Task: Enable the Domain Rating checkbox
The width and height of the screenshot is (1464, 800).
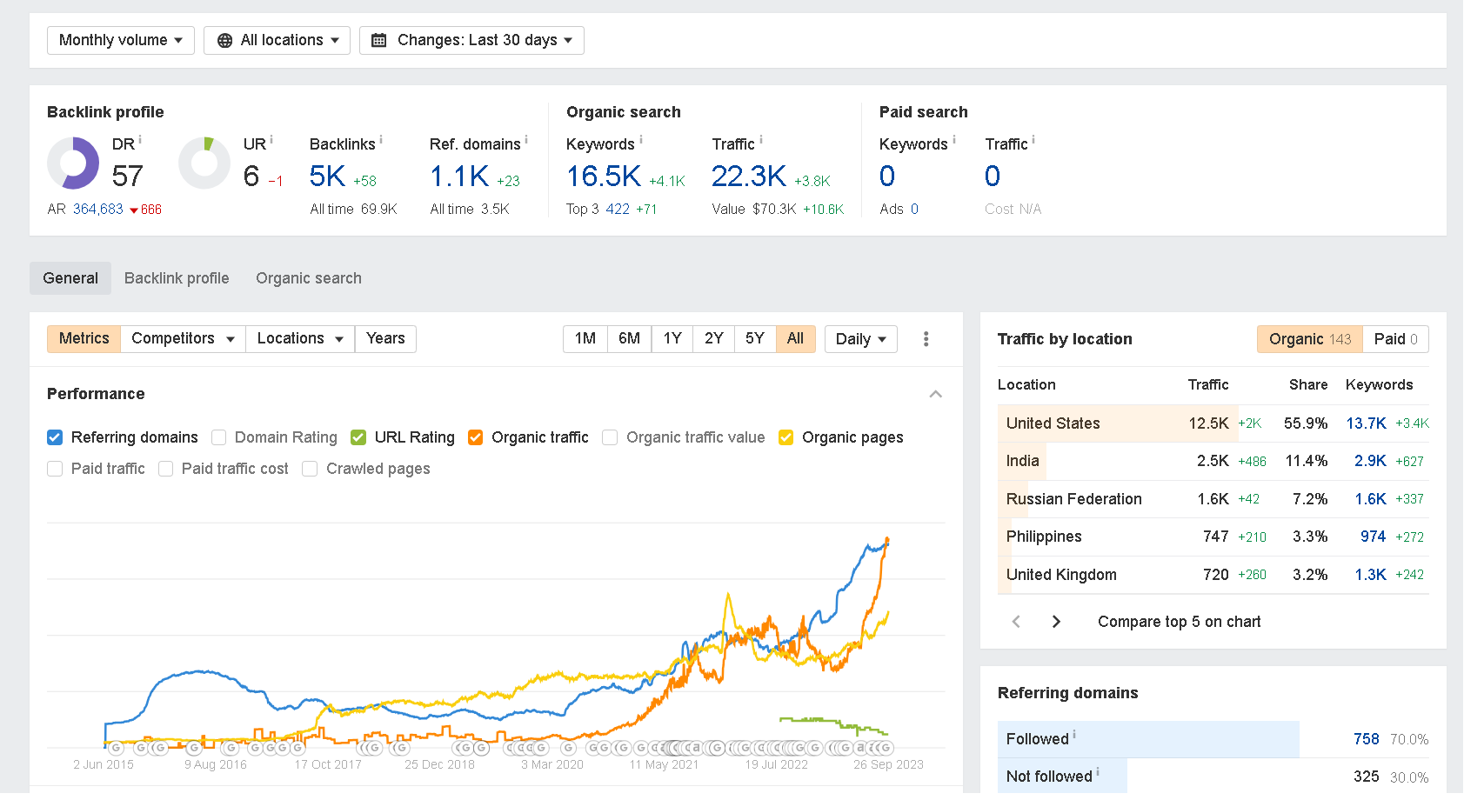Action: tap(219, 437)
